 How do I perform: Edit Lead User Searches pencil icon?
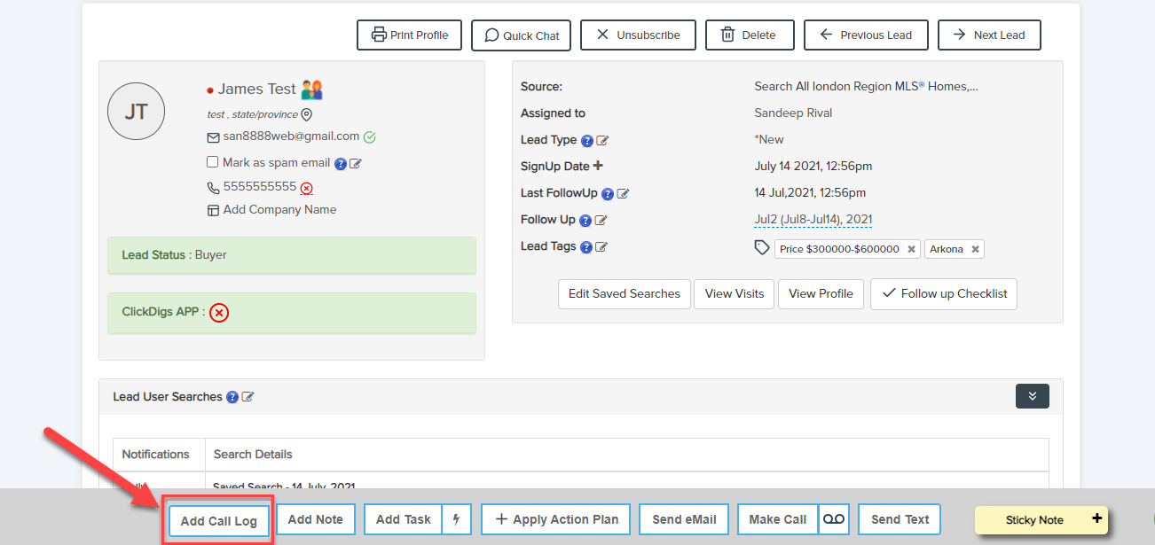tap(248, 397)
